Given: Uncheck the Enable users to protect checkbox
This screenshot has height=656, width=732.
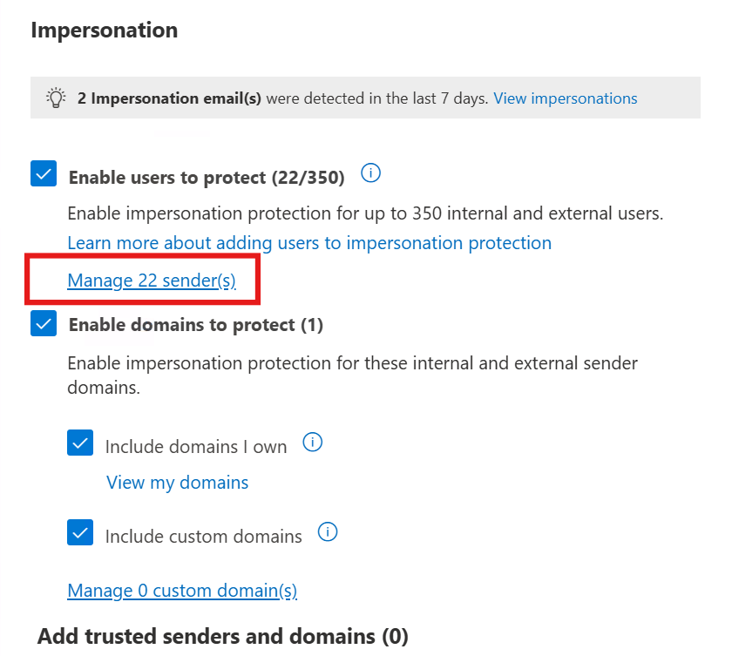Looking at the screenshot, I should (x=44, y=174).
